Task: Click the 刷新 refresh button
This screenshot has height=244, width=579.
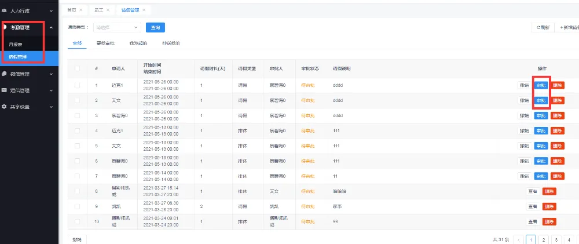Action: click(x=543, y=27)
